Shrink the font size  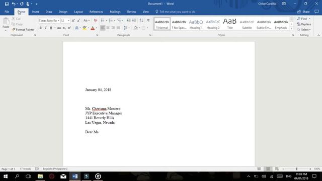click(x=78, y=21)
